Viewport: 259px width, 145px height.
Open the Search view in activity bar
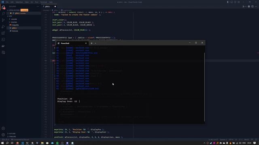[3, 14]
